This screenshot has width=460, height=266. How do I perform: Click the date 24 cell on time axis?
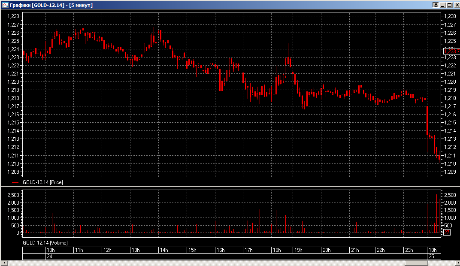[49, 256]
